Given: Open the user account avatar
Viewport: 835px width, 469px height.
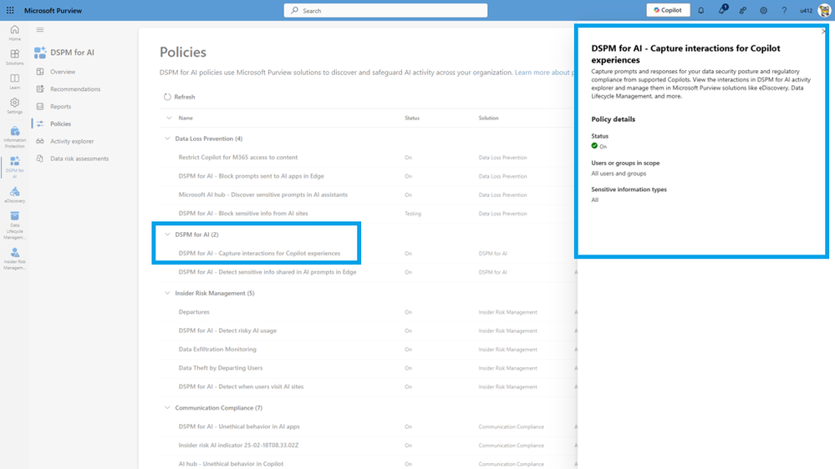Looking at the screenshot, I should (x=824, y=10).
